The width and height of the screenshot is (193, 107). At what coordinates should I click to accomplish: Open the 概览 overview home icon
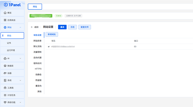[5, 13]
